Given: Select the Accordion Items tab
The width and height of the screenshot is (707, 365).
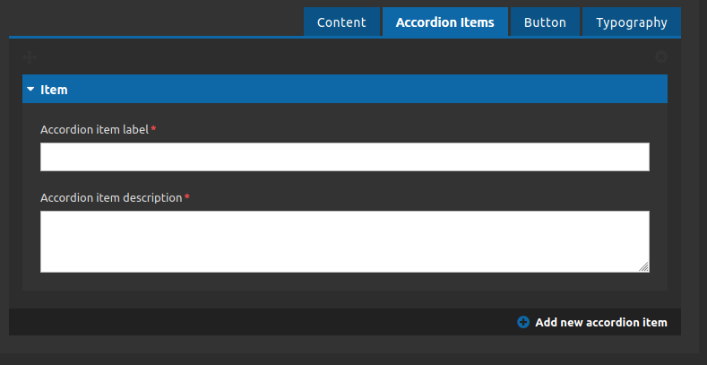Looking at the screenshot, I should tap(444, 22).
